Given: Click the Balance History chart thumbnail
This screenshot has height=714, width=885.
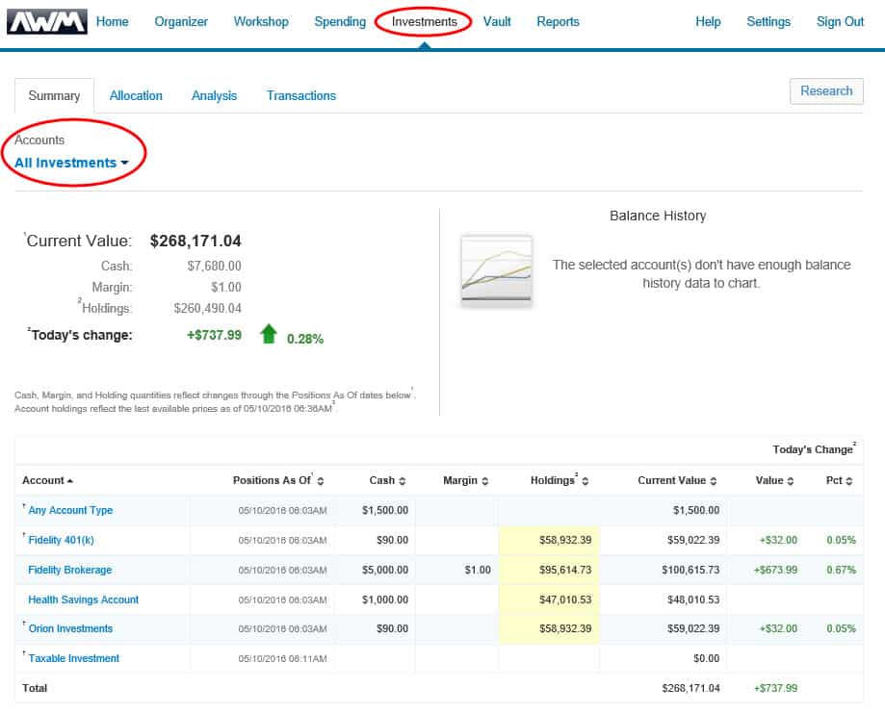Looking at the screenshot, I should tap(497, 270).
